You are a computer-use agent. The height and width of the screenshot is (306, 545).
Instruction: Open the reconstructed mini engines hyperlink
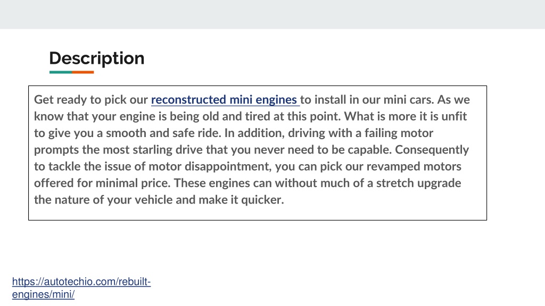click(x=225, y=100)
